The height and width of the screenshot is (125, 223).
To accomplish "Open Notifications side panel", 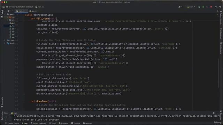I will (x=221, y=48).
